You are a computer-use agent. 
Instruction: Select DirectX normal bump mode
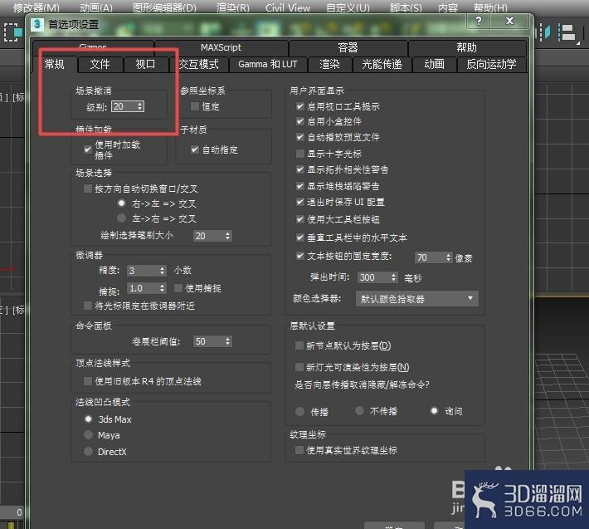[88, 451]
